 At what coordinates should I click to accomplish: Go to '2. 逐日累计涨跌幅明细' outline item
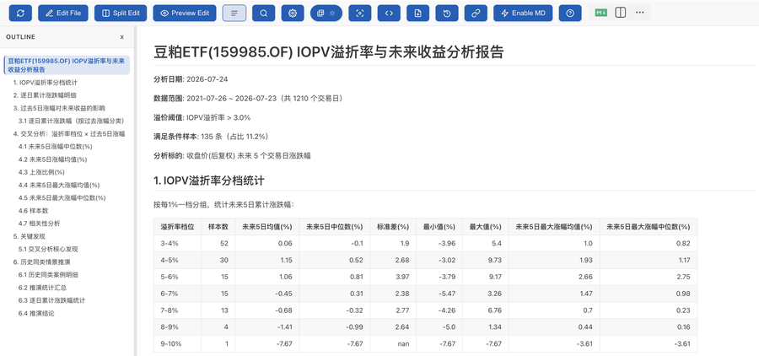(x=45, y=95)
